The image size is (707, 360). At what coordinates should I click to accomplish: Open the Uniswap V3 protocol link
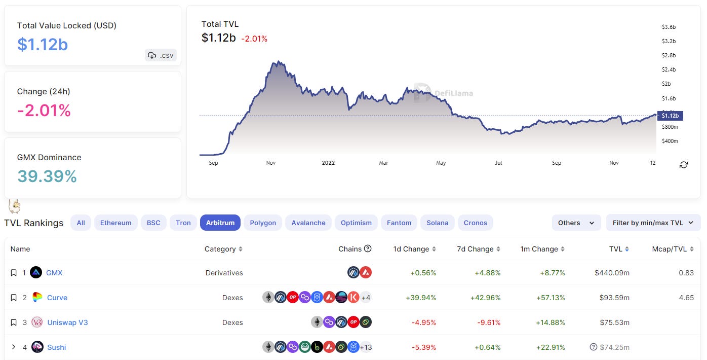(x=67, y=322)
